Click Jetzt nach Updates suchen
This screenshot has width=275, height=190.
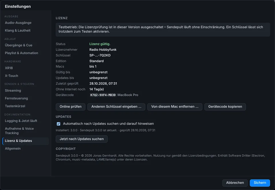click(x=82, y=139)
